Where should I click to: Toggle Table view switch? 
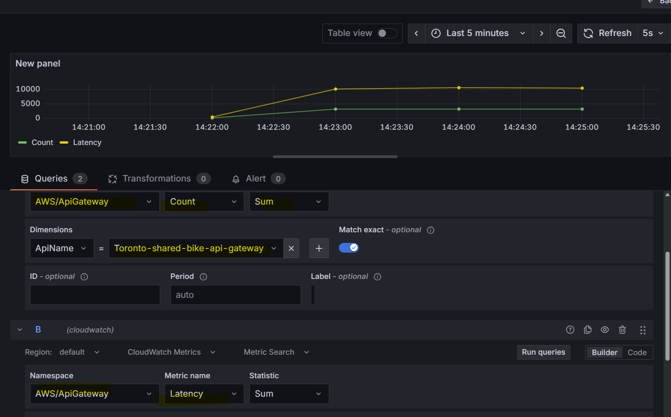387,33
